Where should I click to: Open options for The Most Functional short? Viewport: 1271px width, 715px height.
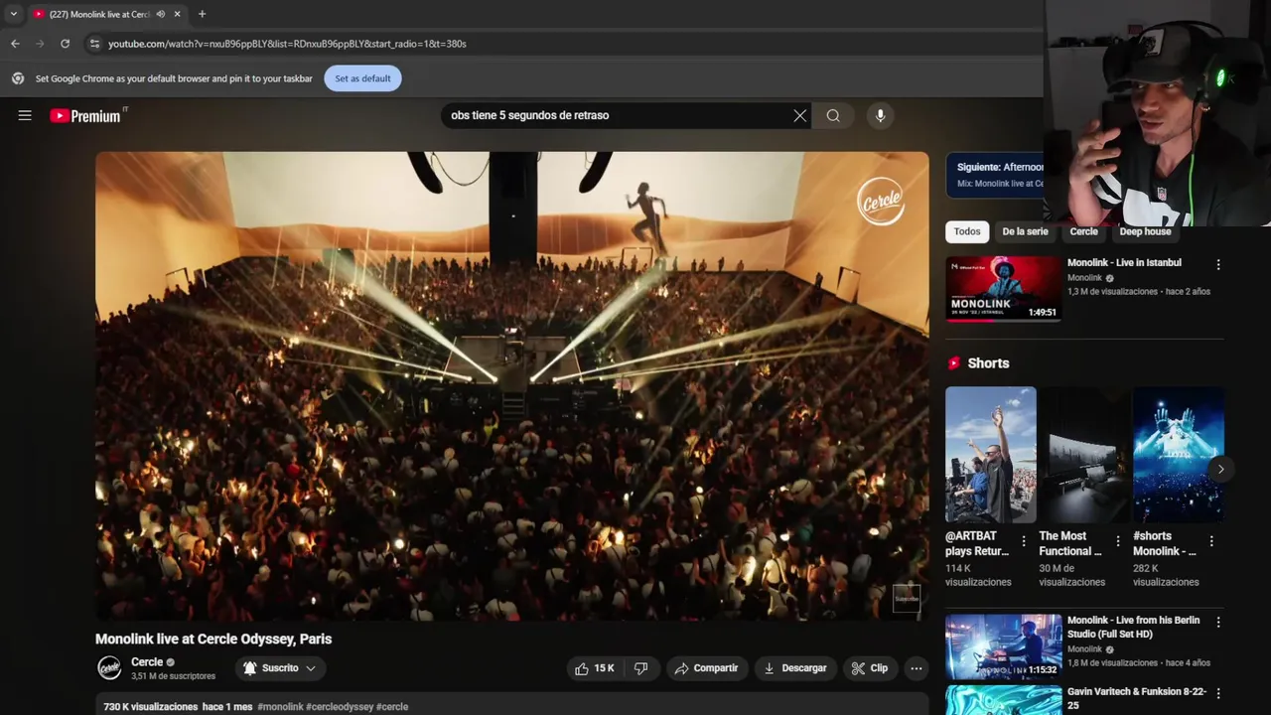[x=1118, y=541]
